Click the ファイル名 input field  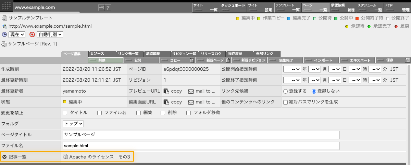pos(201,146)
